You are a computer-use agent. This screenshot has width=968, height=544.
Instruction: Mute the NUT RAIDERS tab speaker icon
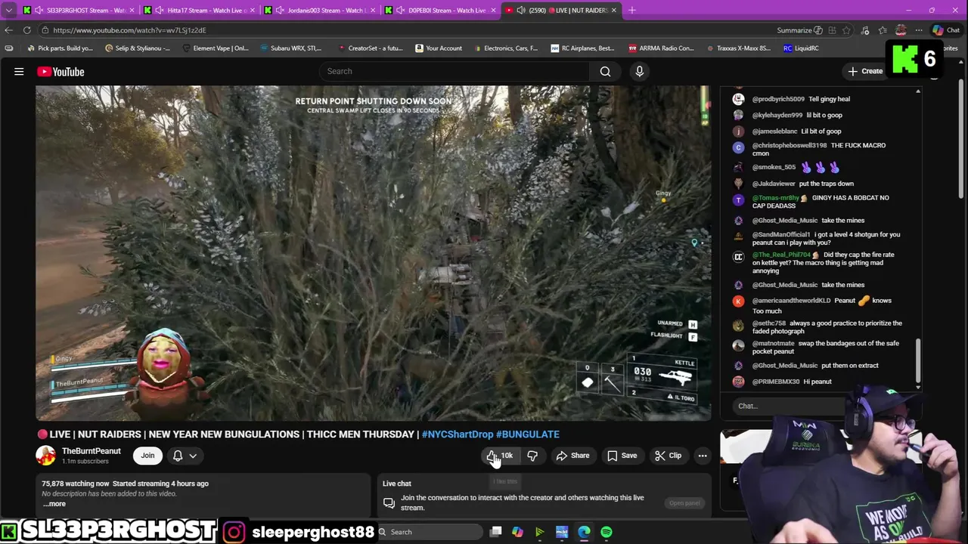(520, 10)
